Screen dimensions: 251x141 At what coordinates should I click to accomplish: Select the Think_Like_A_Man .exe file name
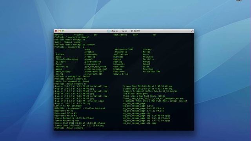[153, 99]
